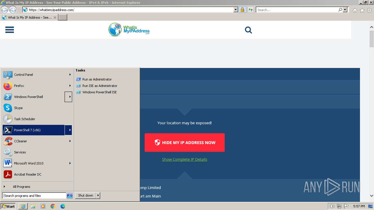Open recent pages dropdown next to Forward
This screenshot has width=374, height=210.
click(x=19, y=10)
